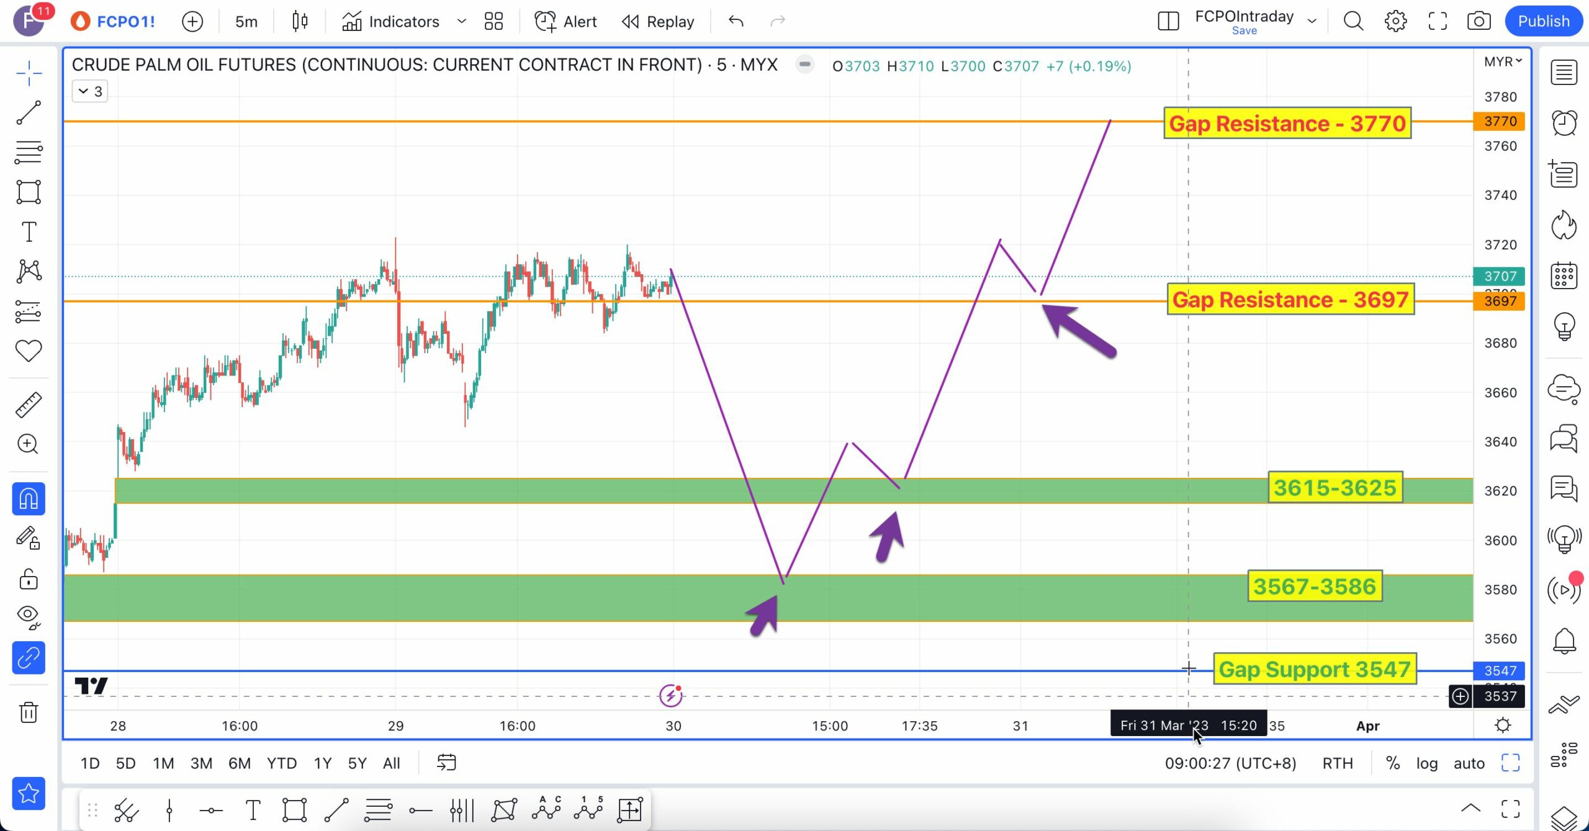Viewport: 1589px width, 831px height.
Task: Toggle the log scale option
Action: click(x=1426, y=763)
